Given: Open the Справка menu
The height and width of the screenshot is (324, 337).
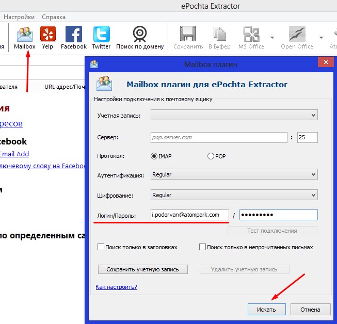Looking at the screenshot, I should coord(54,17).
